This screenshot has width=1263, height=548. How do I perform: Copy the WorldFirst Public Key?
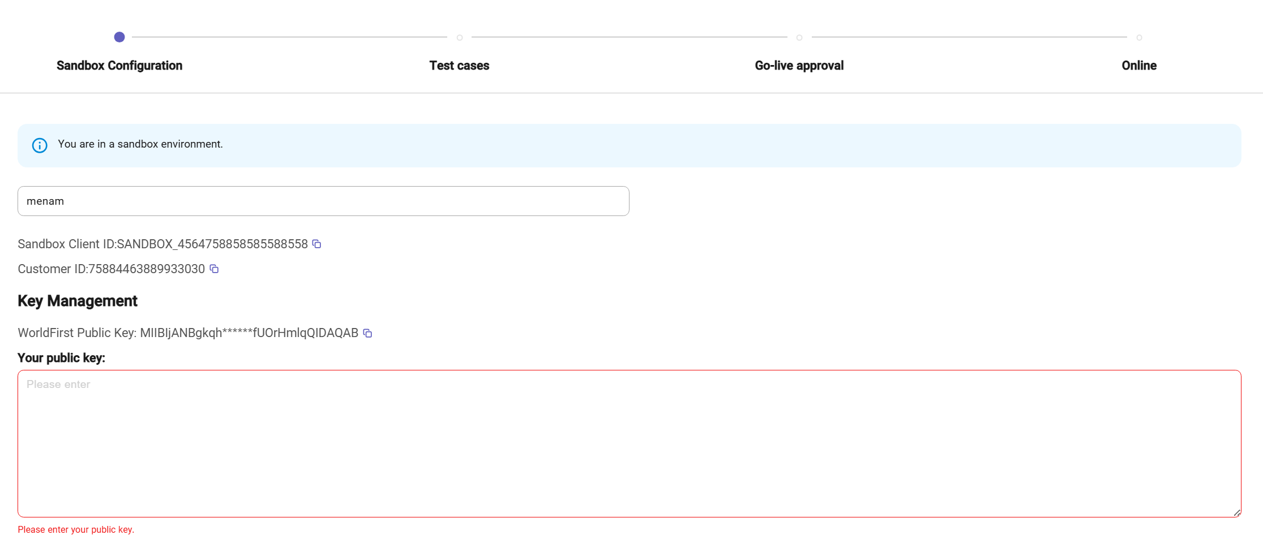tap(367, 333)
